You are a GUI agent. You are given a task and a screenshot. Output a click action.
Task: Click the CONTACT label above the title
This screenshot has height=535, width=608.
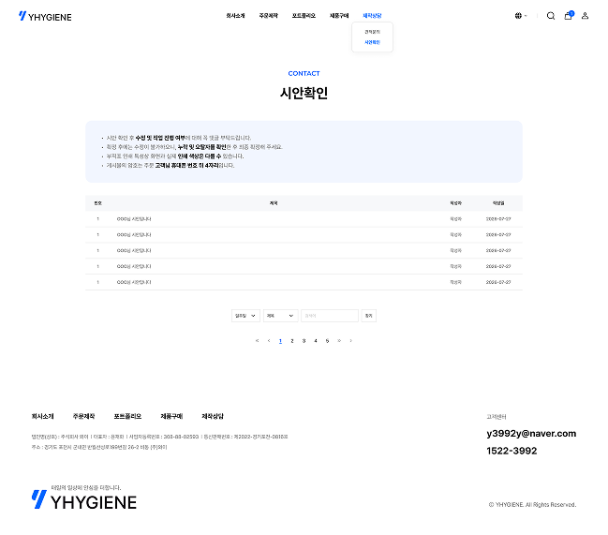(x=304, y=73)
